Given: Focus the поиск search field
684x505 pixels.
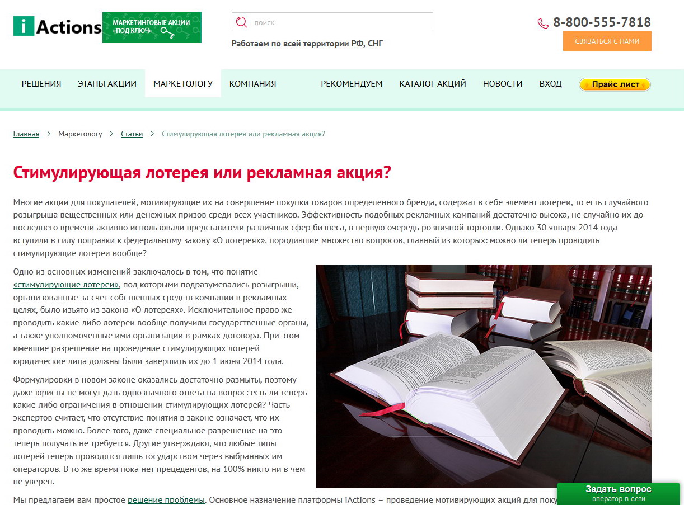Looking at the screenshot, I should (332, 22).
